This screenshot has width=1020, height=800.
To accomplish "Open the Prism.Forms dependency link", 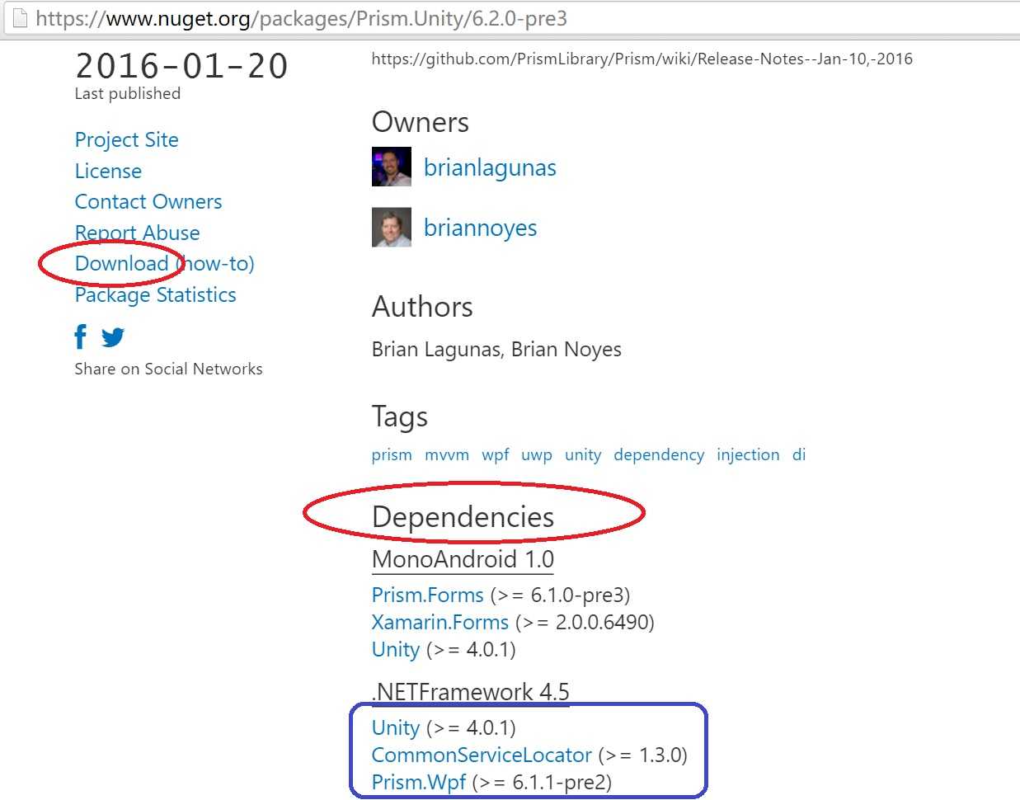I will (x=427, y=595).
